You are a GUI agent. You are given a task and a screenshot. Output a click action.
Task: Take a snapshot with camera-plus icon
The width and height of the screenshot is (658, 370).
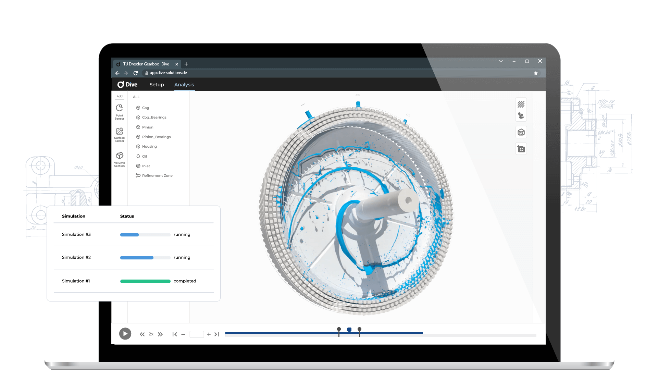[x=521, y=149]
